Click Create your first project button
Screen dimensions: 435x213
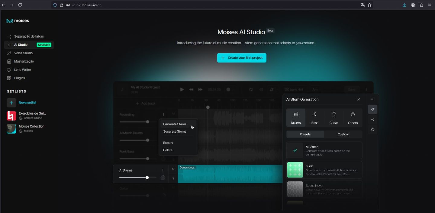coord(242,58)
